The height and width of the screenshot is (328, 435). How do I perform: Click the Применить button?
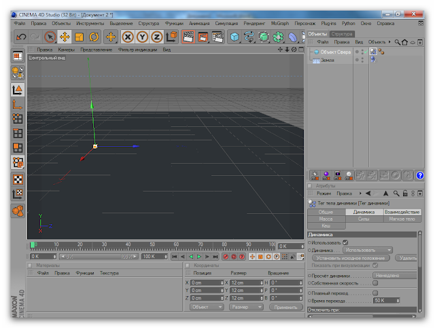point(285,307)
